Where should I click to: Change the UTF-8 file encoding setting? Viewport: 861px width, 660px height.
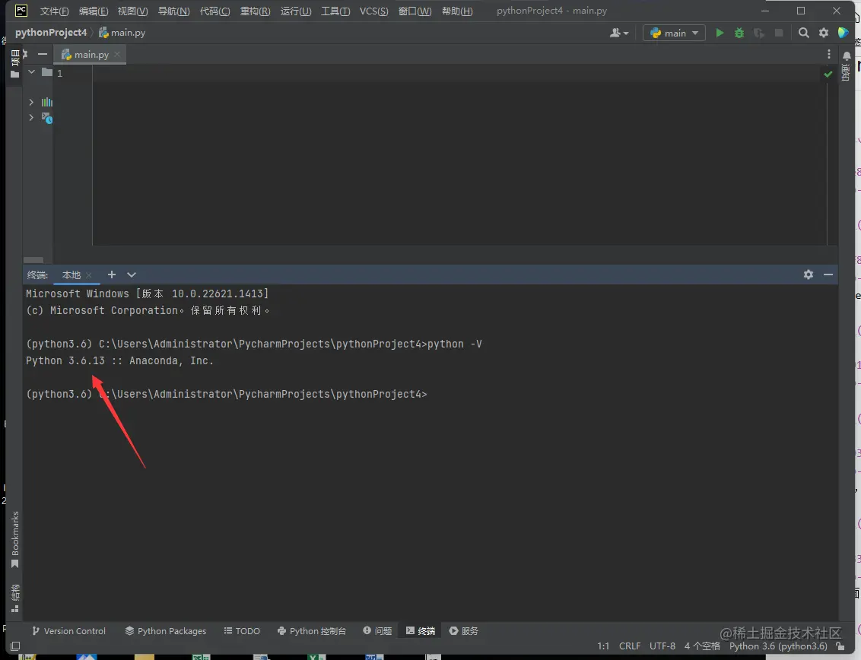662,646
